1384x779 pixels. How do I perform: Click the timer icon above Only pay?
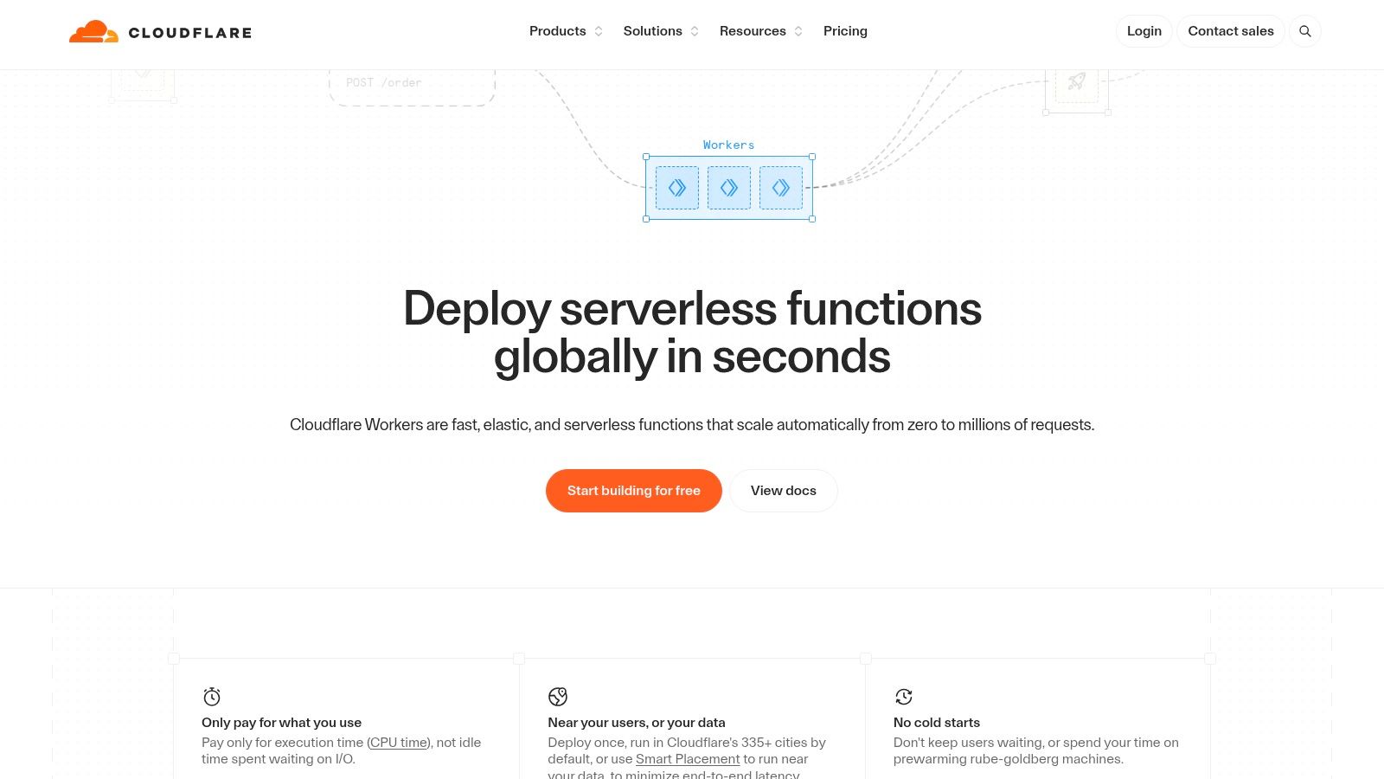(212, 697)
